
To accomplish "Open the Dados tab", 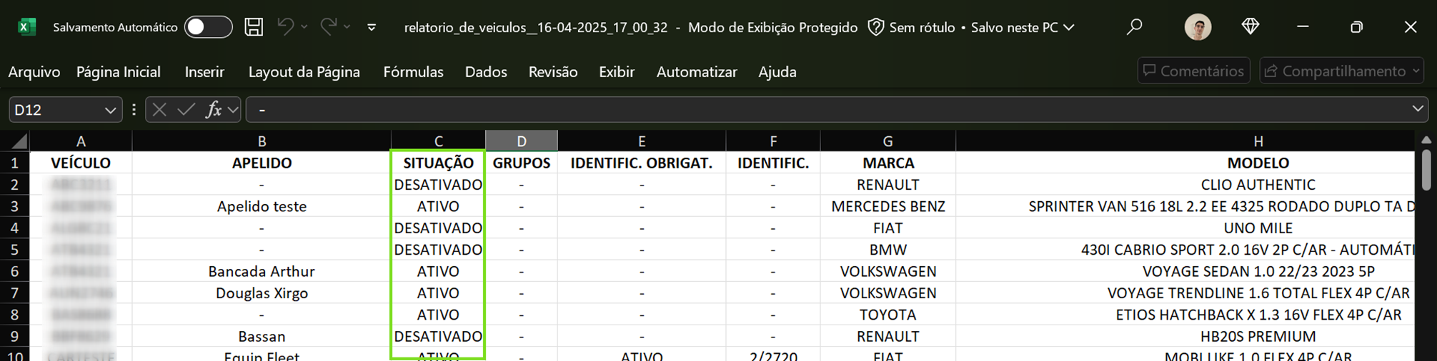I will point(486,72).
